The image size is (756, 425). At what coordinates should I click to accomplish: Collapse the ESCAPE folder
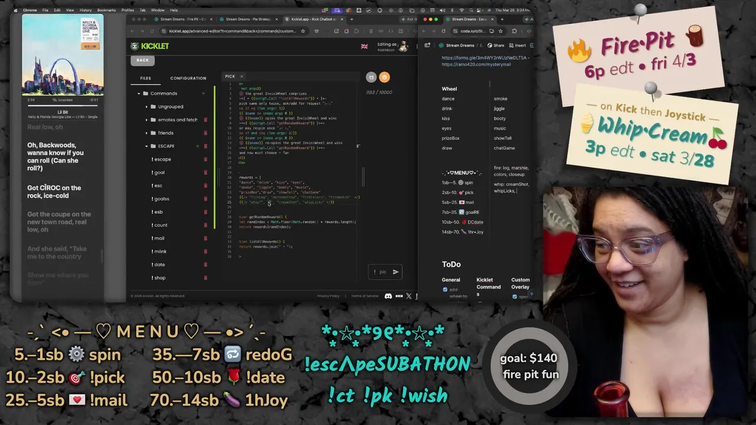tap(146, 146)
